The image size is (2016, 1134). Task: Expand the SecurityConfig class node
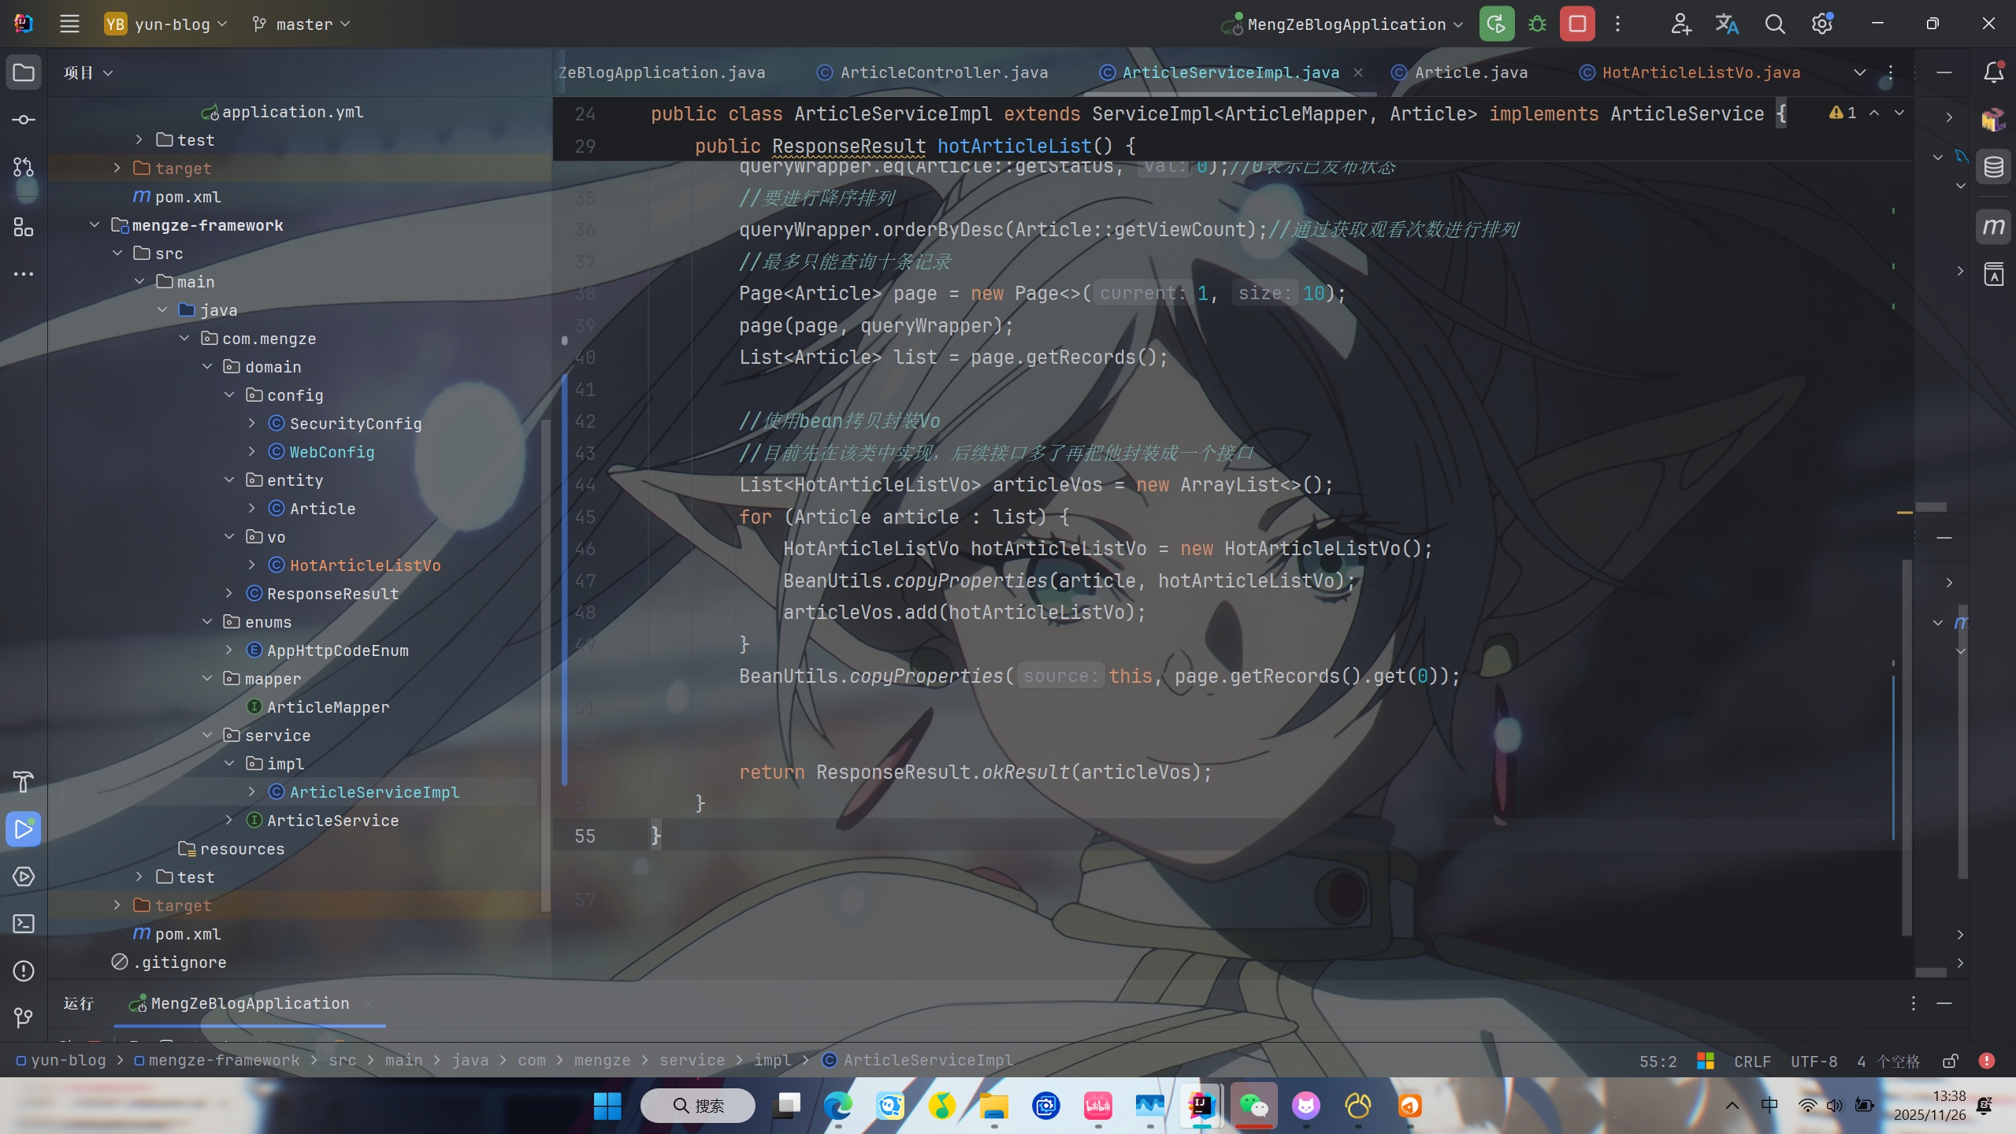click(x=252, y=424)
